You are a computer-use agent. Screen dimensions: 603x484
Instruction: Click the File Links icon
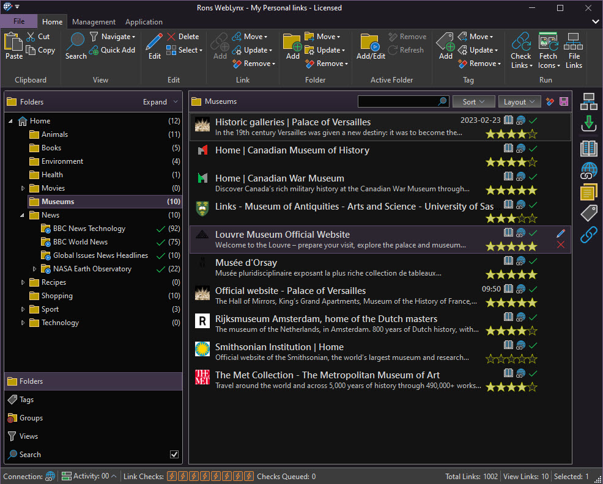pos(574,43)
